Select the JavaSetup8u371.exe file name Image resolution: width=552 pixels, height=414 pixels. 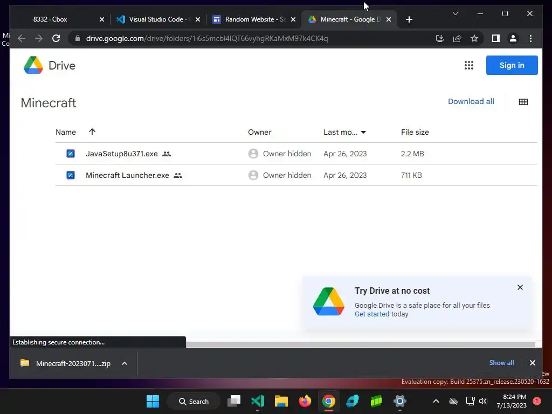point(122,154)
